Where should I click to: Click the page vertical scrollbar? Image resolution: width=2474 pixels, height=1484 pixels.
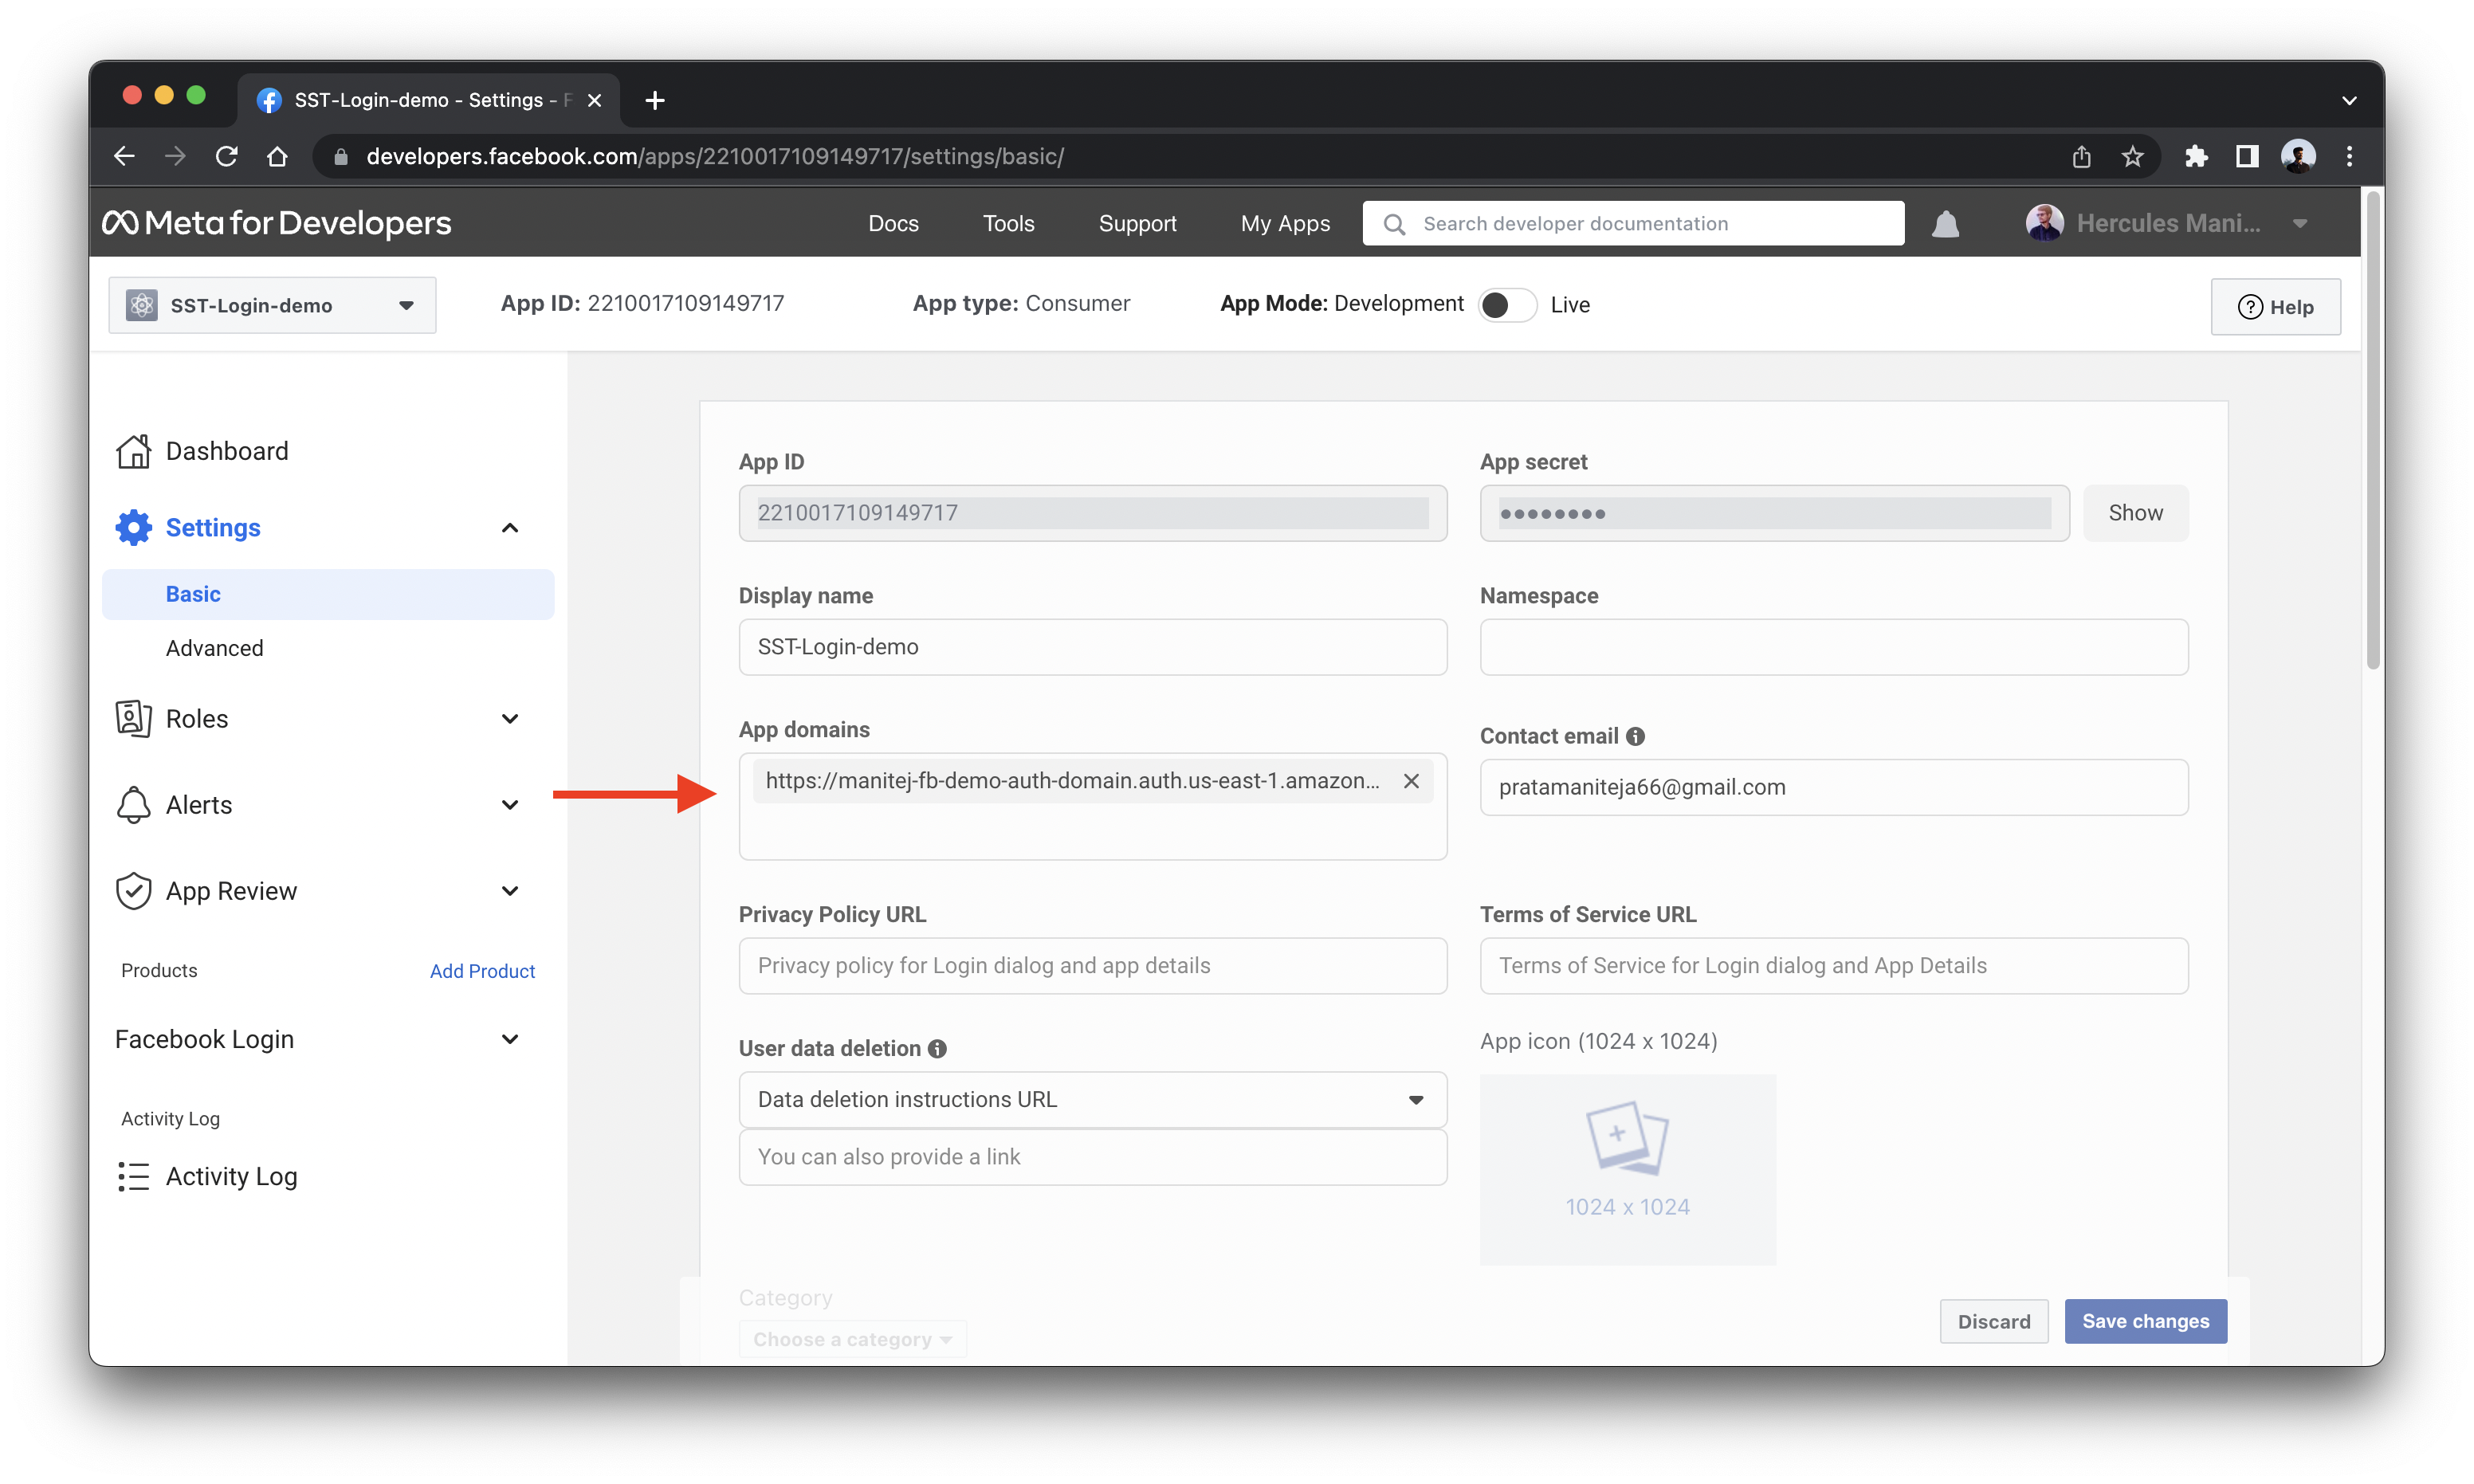(2373, 430)
